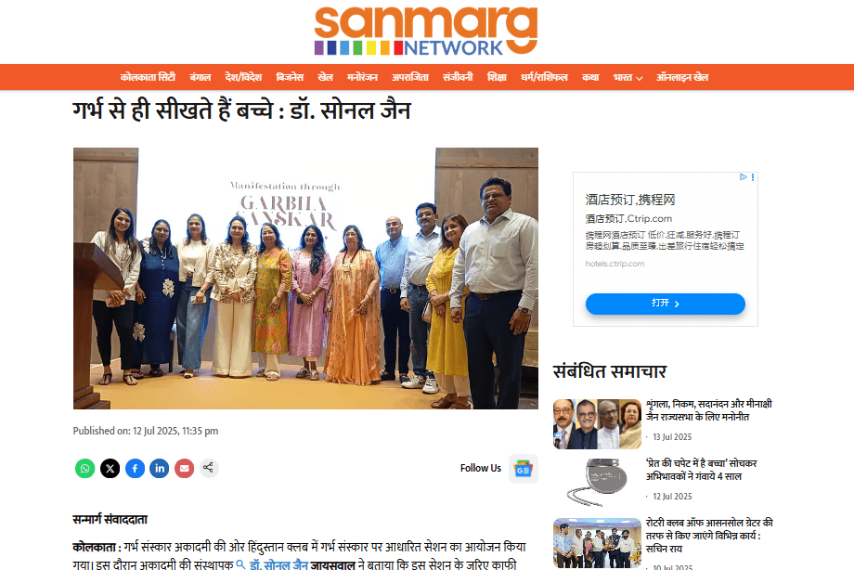
Task: Select the धर्म/राशिफल section
Action: pyautogui.click(x=544, y=77)
